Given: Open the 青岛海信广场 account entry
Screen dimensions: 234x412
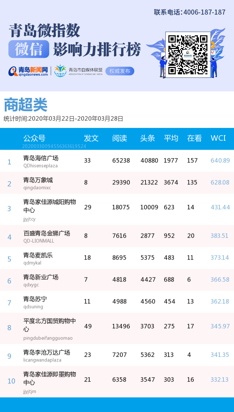Looking at the screenshot, I should 41,158.
